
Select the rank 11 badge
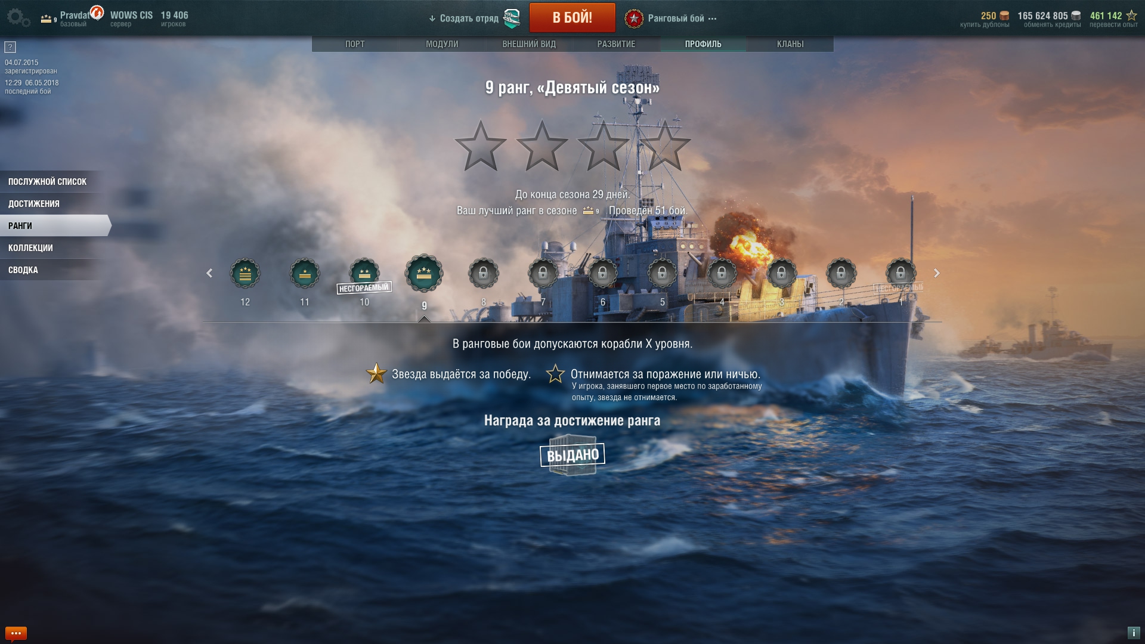305,274
